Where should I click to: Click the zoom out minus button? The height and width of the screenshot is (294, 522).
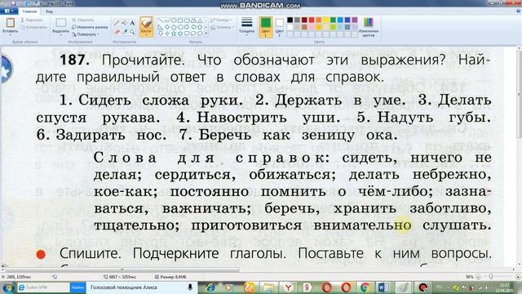pos(479,277)
